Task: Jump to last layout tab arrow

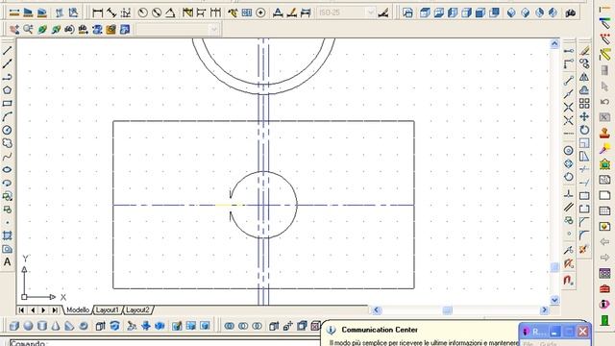Action: (x=55, y=309)
